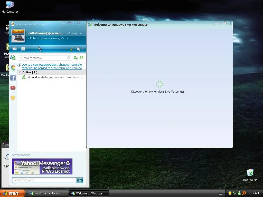Minimize the Windows Live Messenger main window

(x=63, y=23)
